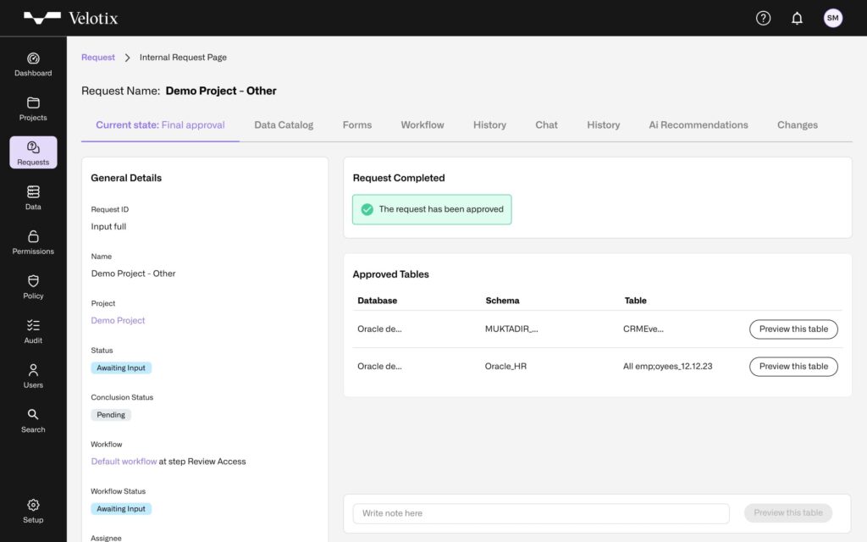Viewport: 867px width, 542px height.
Task: Select the All emp;oyees_12.12.23 cell
Action: point(667,367)
